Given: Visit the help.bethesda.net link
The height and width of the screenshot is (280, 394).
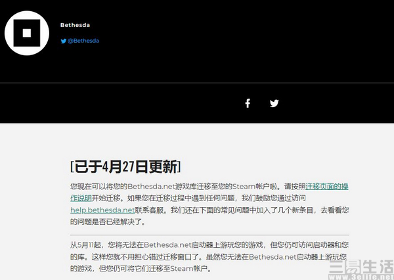Looking at the screenshot, I should coord(102,210).
